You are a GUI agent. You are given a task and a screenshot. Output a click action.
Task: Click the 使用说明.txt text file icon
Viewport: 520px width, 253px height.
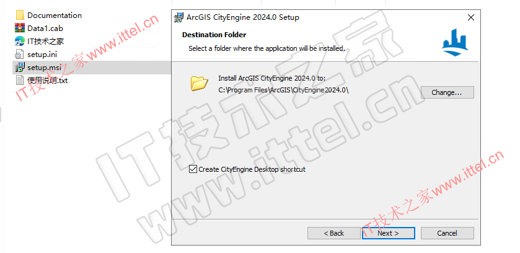[20, 80]
